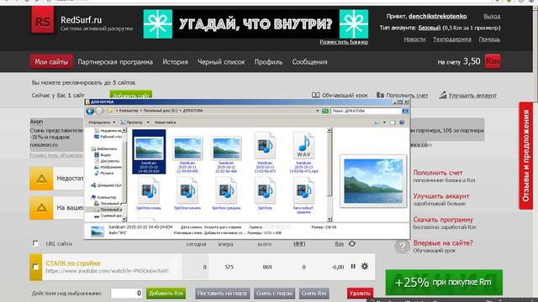Select Музыка in Explorer navigation tree
The height and width of the screenshot is (302, 538).
point(107,174)
